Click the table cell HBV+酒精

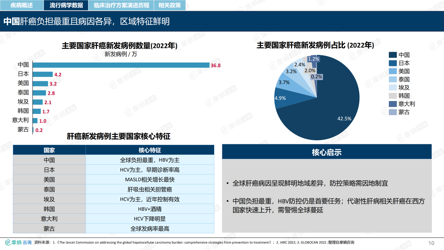pos(150,209)
